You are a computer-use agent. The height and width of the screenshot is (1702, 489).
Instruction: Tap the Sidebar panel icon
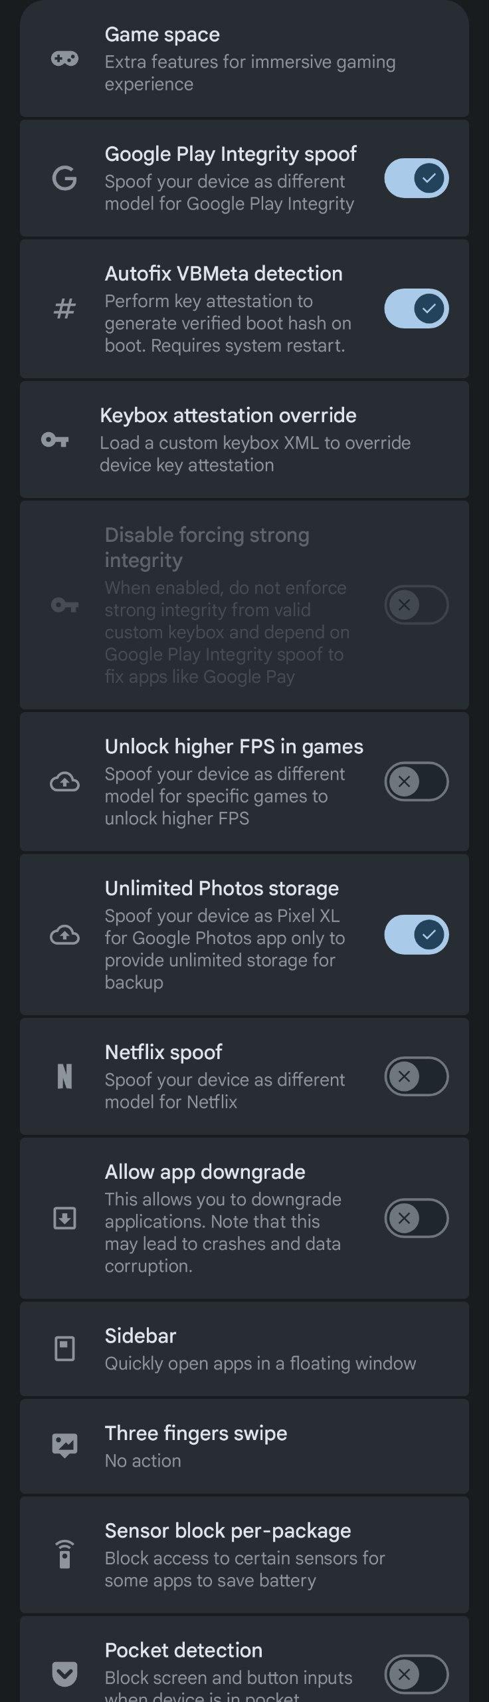click(64, 1349)
